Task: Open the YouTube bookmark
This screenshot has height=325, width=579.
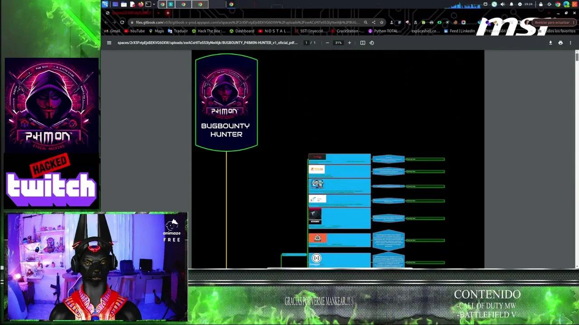Action: 134,31
